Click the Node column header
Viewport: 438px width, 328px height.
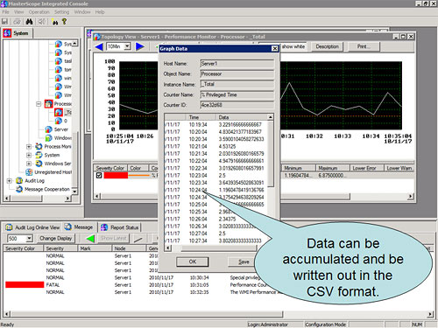[x=129, y=248]
